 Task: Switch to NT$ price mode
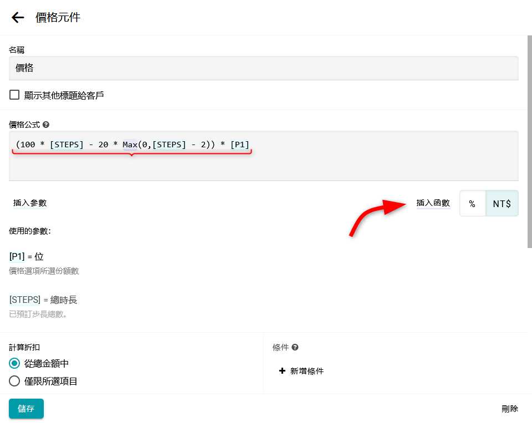coord(502,204)
